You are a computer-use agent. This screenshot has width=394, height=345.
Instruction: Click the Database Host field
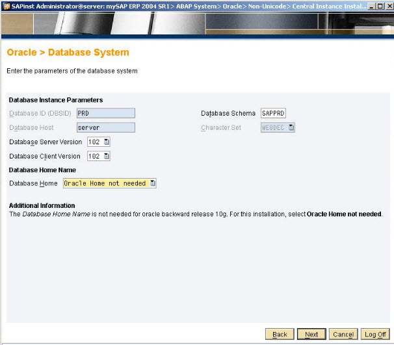click(106, 127)
